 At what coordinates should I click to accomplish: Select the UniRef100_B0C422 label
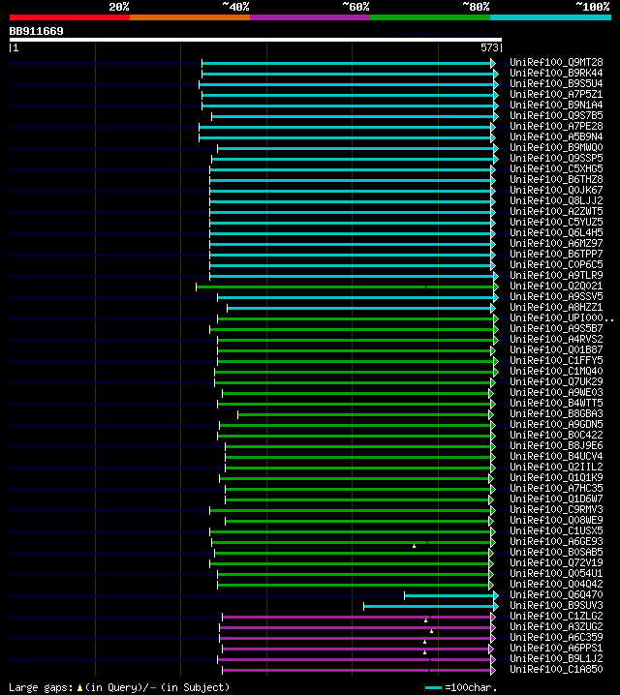coord(556,435)
